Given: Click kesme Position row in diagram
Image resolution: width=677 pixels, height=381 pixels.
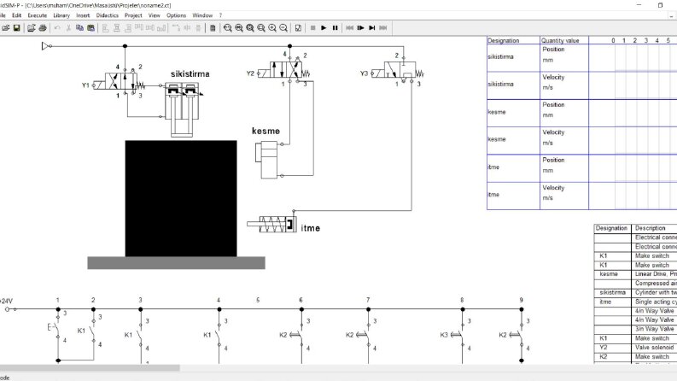Looking at the screenshot, I should [x=581, y=113].
